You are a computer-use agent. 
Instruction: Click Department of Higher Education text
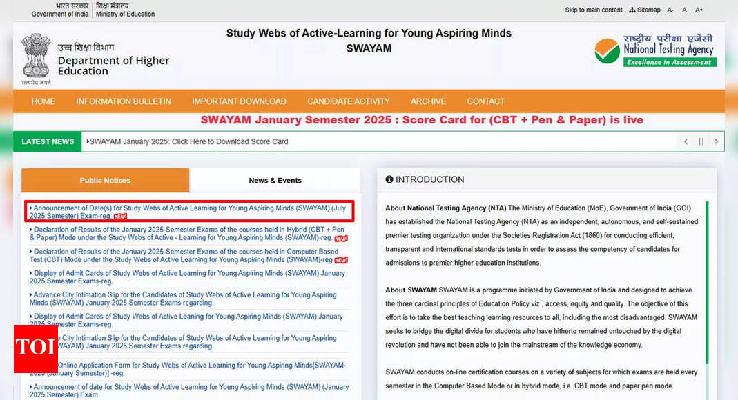coord(113,66)
